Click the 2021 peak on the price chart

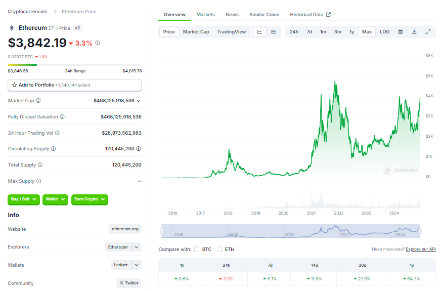point(335,82)
